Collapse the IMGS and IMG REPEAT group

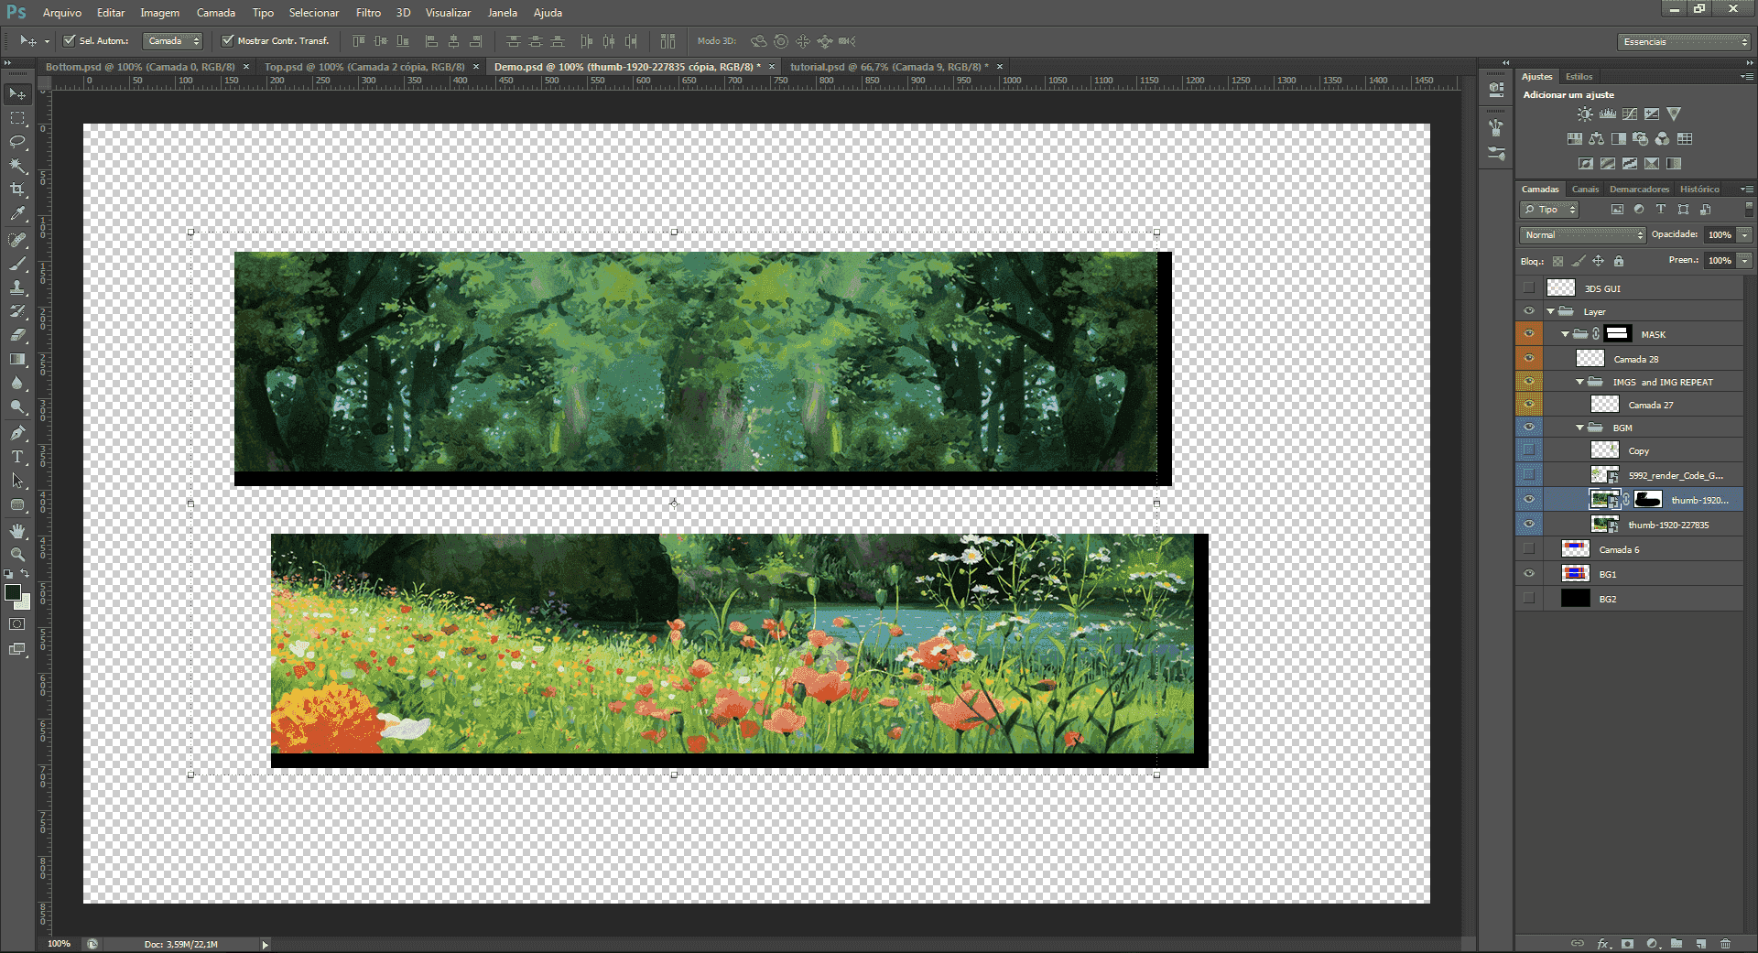[1580, 382]
